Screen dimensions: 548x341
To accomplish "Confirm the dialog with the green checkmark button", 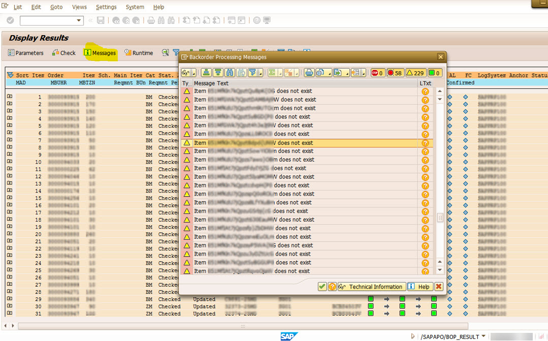I will tap(322, 287).
